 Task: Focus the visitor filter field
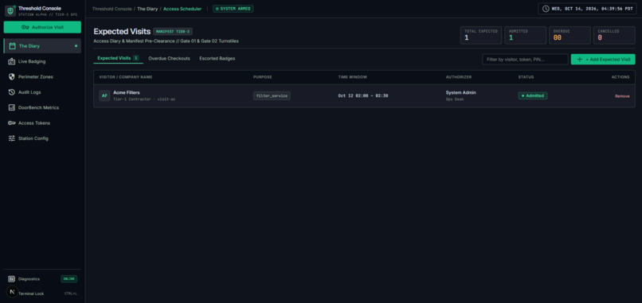(x=525, y=60)
